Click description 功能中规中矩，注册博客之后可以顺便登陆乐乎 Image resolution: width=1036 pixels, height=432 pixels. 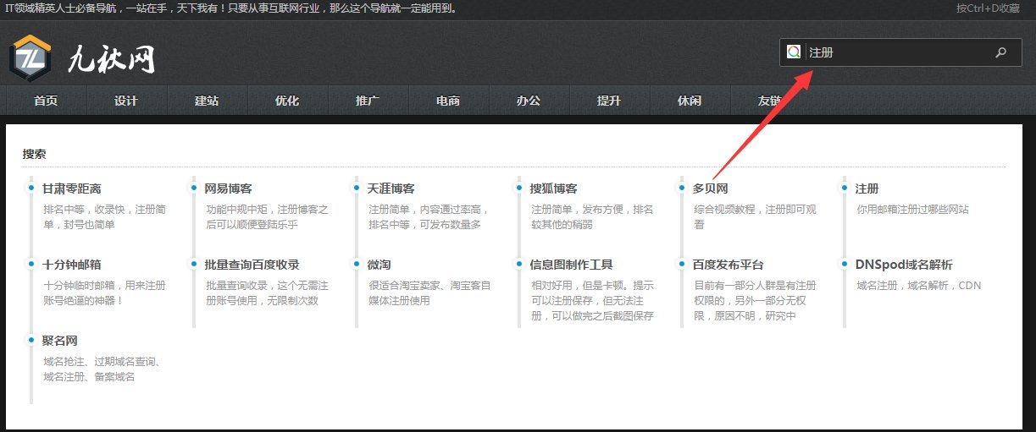[x=267, y=216]
